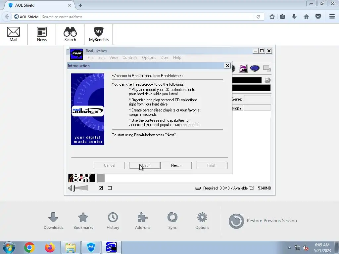
Task: Switch to RealJukebox taskbar button
Action: pos(112,247)
